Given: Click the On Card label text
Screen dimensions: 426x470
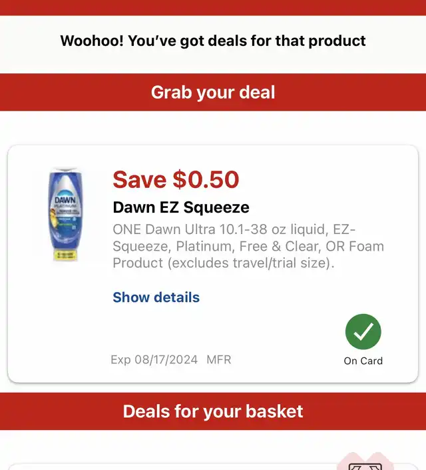Looking at the screenshot, I should click(363, 361).
